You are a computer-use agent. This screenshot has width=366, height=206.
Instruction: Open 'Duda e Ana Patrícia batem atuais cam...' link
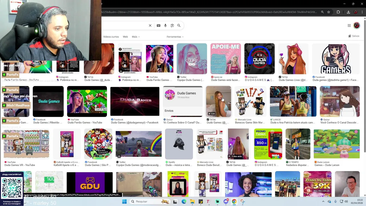coord(293,122)
